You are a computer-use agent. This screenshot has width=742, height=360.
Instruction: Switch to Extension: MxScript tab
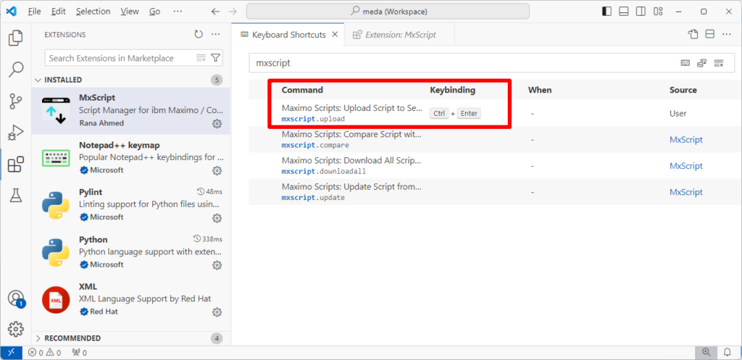click(400, 35)
